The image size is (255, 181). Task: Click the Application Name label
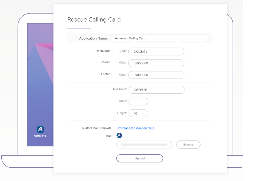(x=93, y=38)
